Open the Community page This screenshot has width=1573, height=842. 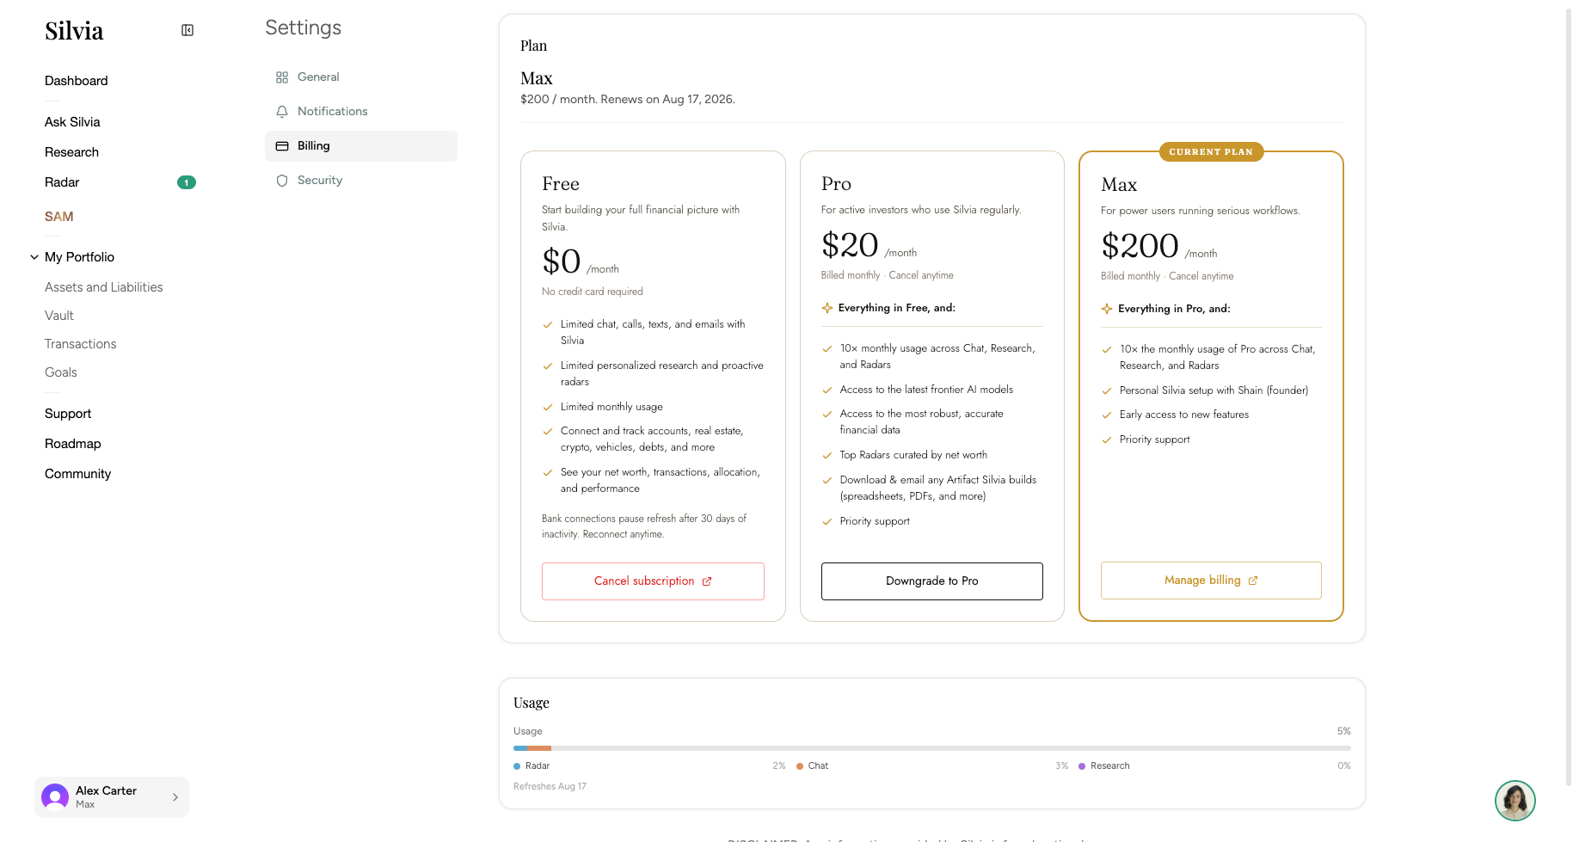point(78,474)
